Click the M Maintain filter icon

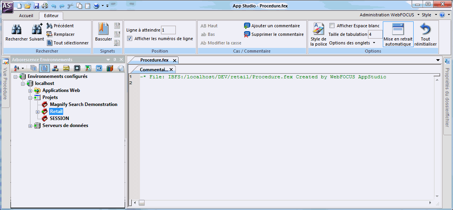77,68
